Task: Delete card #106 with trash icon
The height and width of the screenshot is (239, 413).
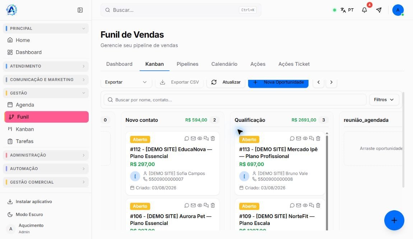Action: click(x=213, y=205)
